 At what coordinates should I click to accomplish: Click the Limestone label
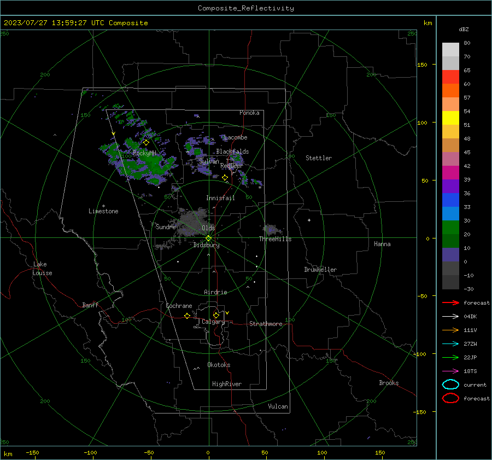coord(103,211)
